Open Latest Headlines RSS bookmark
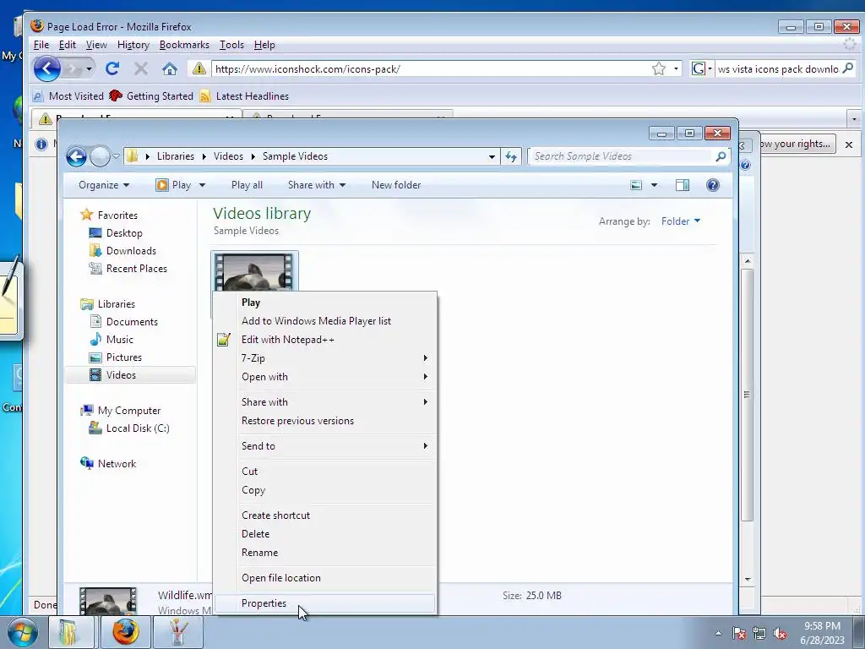The width and height of the screenshot is (865, 649). pyautogui.click(x=244, y=96)
